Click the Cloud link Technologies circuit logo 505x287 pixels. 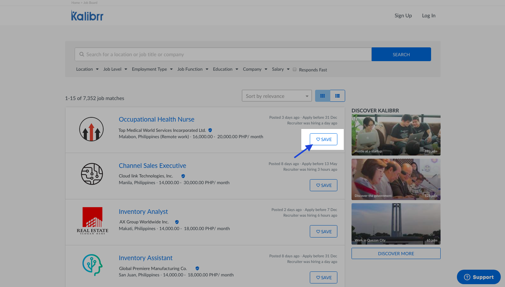(x=92, y=174)
